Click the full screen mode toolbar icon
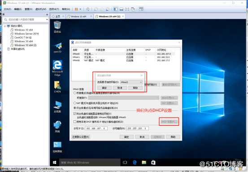Screen dimensions: 248x172 [x=127, y=9]
